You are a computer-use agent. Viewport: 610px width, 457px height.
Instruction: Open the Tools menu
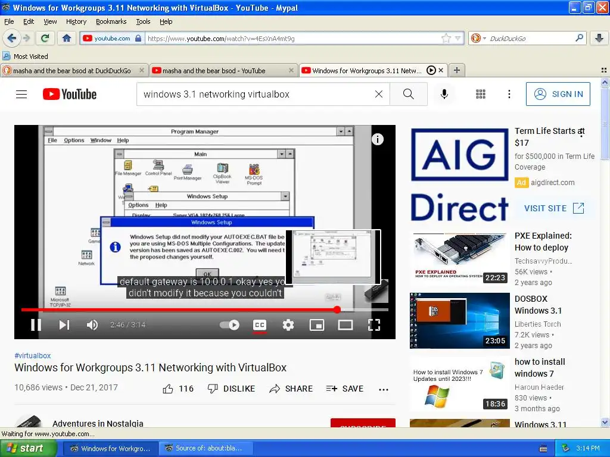143,21
